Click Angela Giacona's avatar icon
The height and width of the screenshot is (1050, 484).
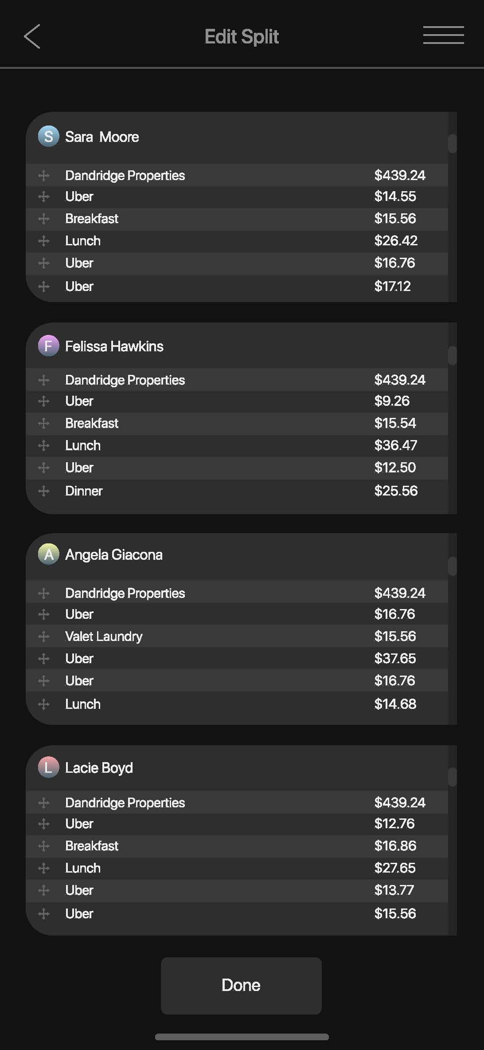(x=49, y=554)
